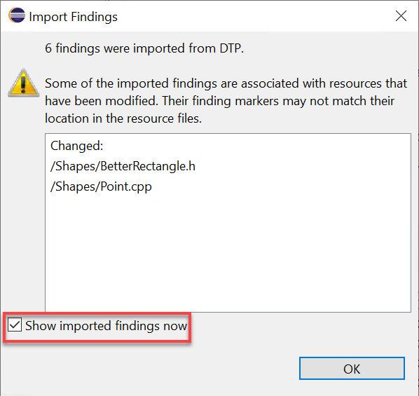
Task: Click the 'Some of the imported findings' line
Action: pos(226,83)
